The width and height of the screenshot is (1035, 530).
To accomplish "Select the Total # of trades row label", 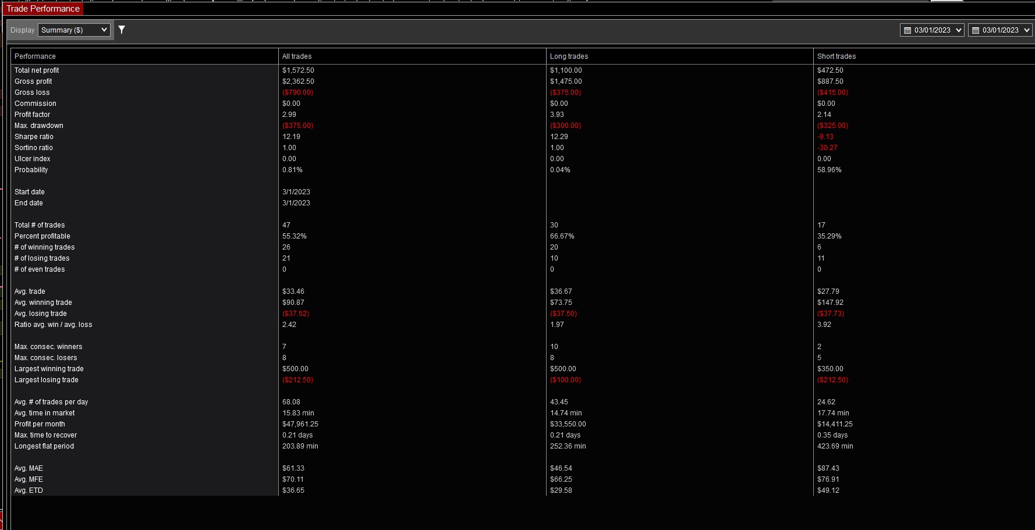I will (40, 225).
